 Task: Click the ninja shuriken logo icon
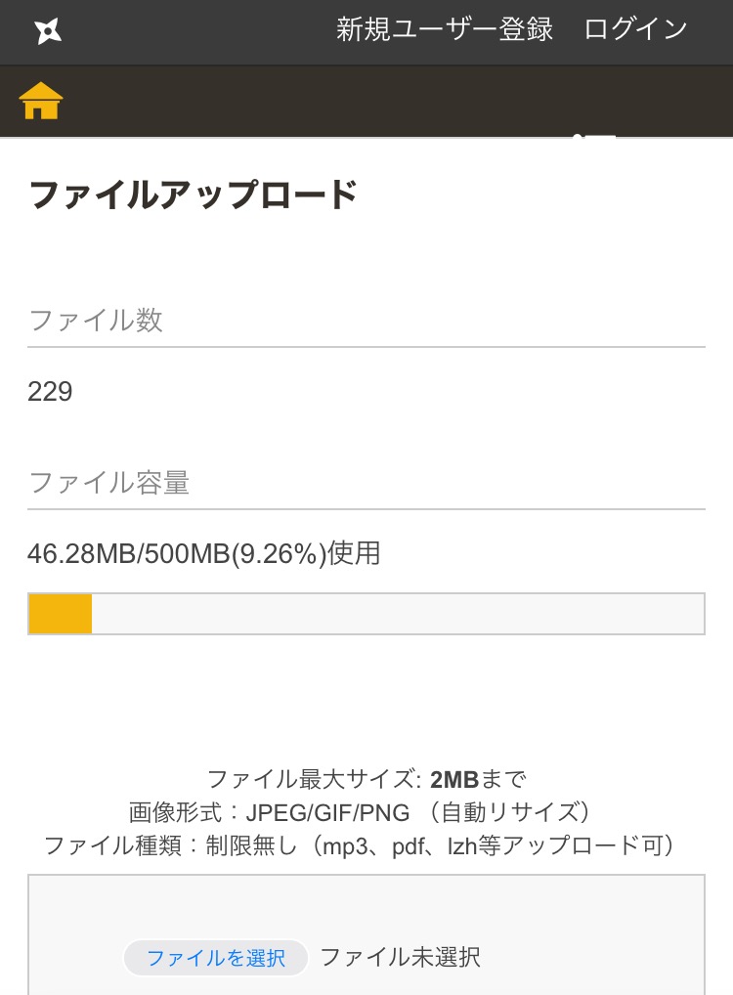click(x=48, y=31)
